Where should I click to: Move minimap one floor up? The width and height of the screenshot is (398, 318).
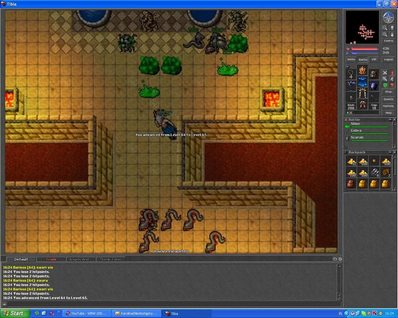pyautogui.click(x=392, y=28)
